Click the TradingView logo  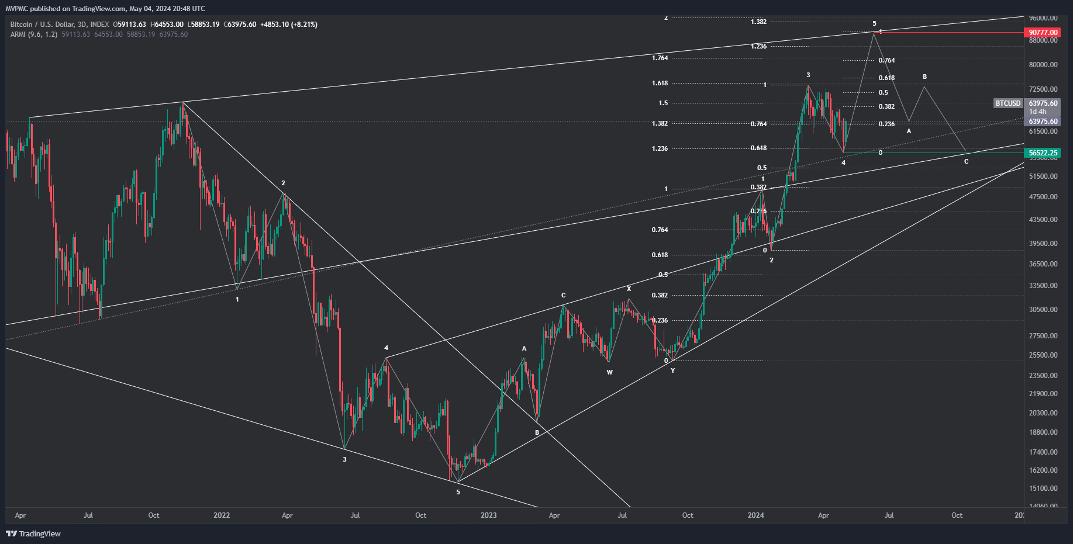point(33,533)
